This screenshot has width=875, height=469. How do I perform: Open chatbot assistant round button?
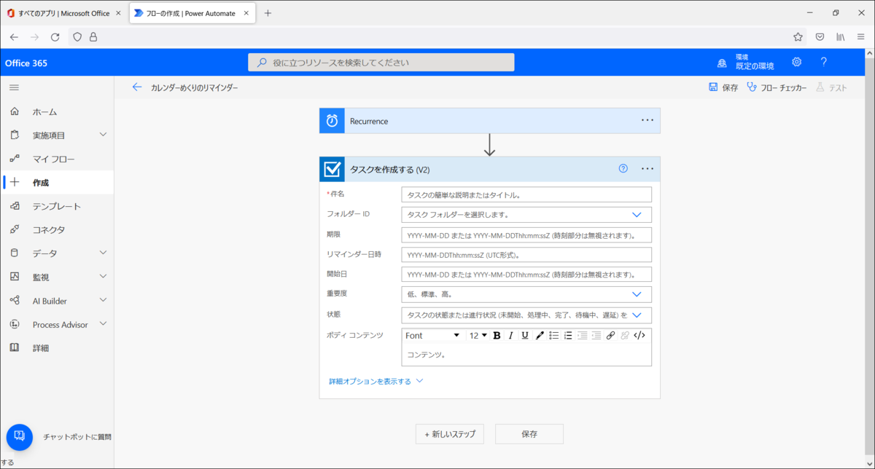click(x=20, y=437)
